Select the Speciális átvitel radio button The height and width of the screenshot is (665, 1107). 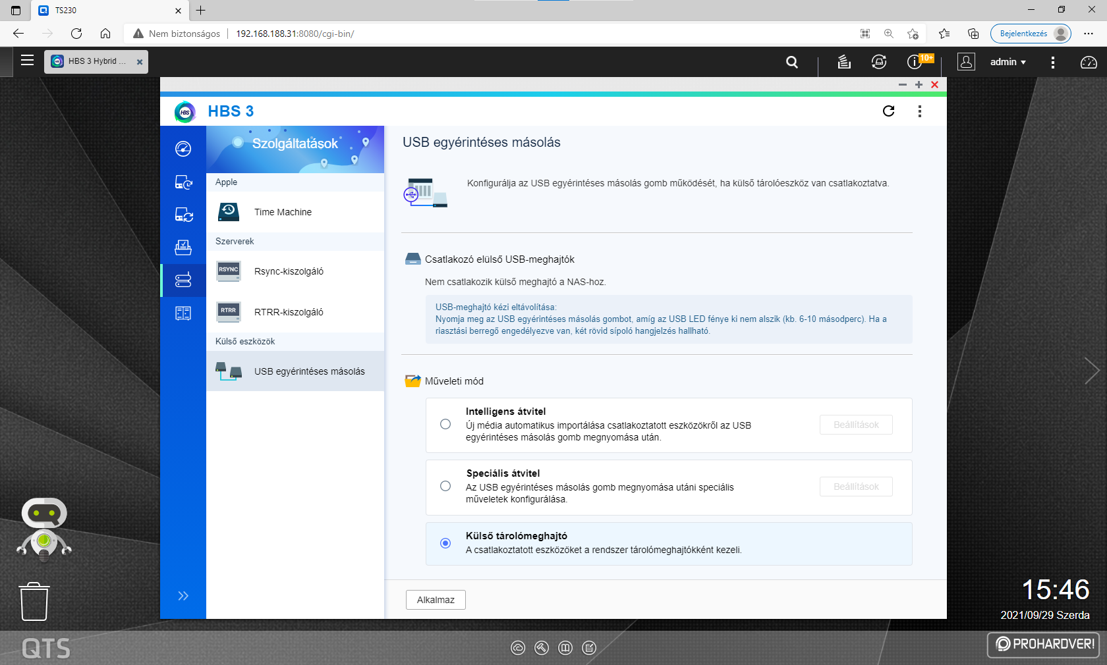445,486
